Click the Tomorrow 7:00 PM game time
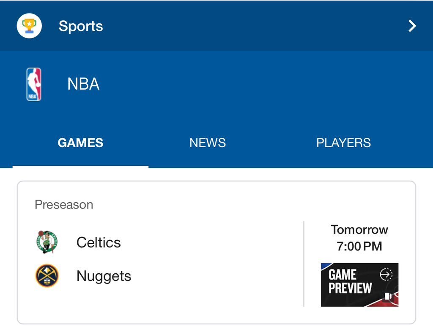Screen dimensions: 433x327 (359, 238)
